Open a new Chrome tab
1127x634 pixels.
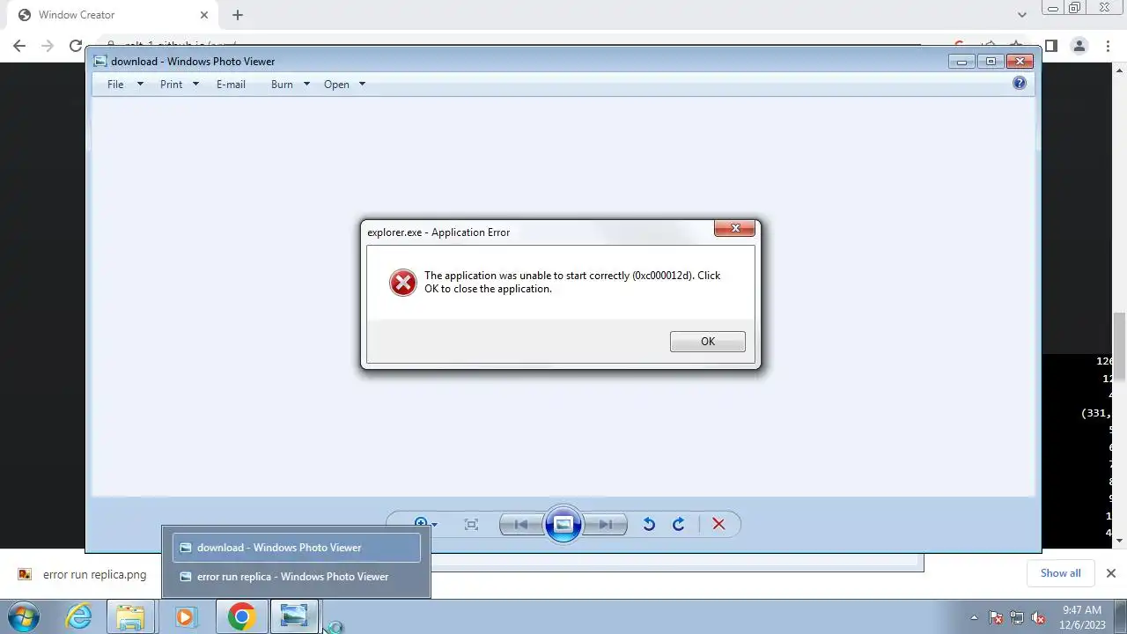[x=238, y=15]
